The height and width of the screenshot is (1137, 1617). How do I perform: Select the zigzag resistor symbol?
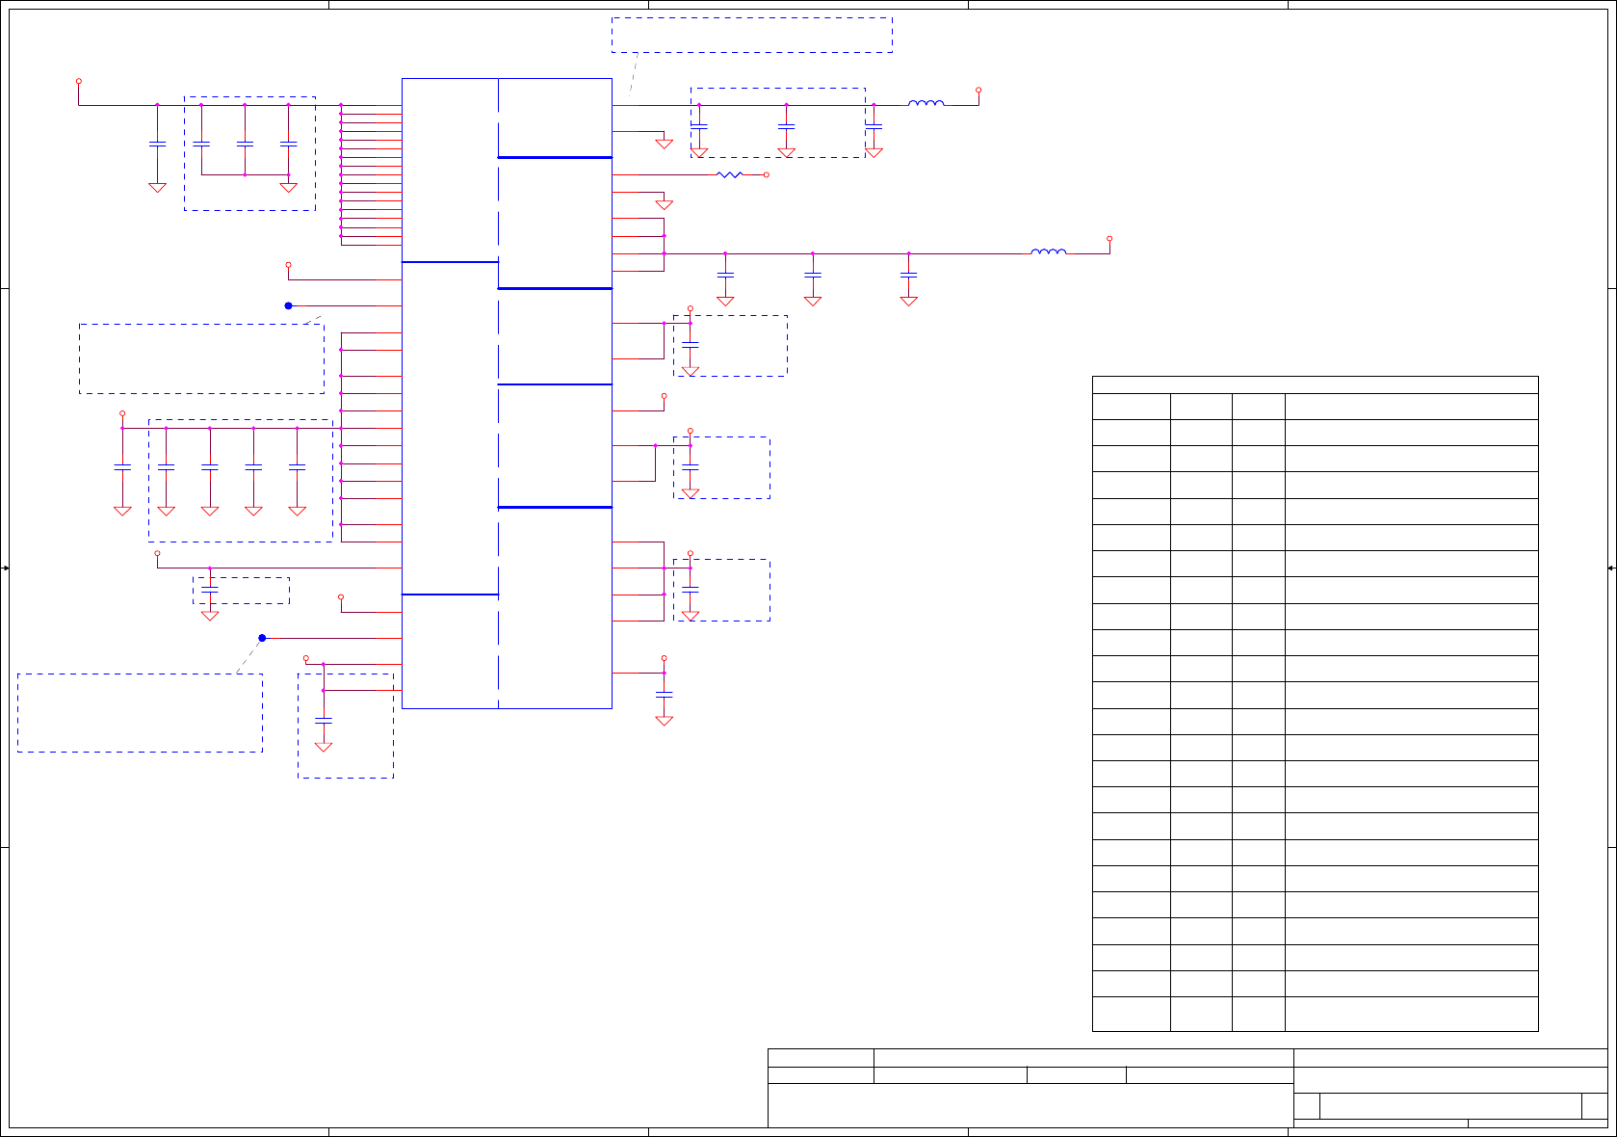point(730,174)
